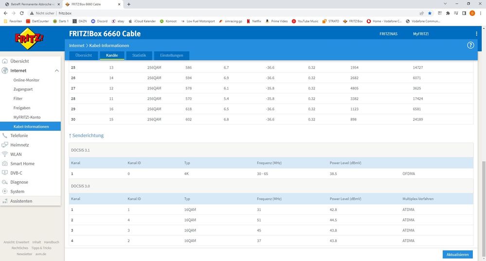Bookmark page with the star icon

click(430, 13)
